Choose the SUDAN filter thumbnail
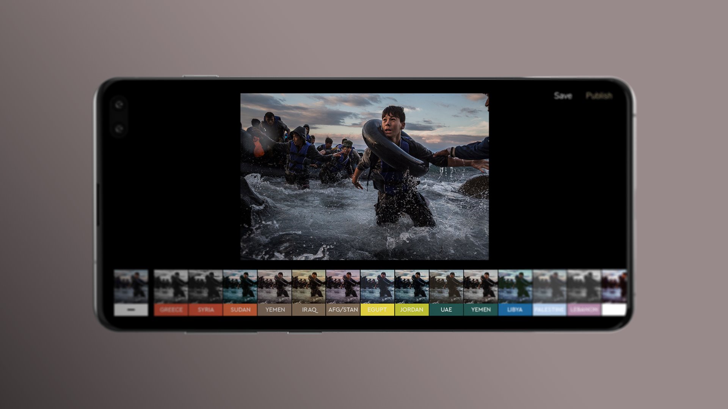The width and height of the screenshot is (728, 409). coord(240,287)
